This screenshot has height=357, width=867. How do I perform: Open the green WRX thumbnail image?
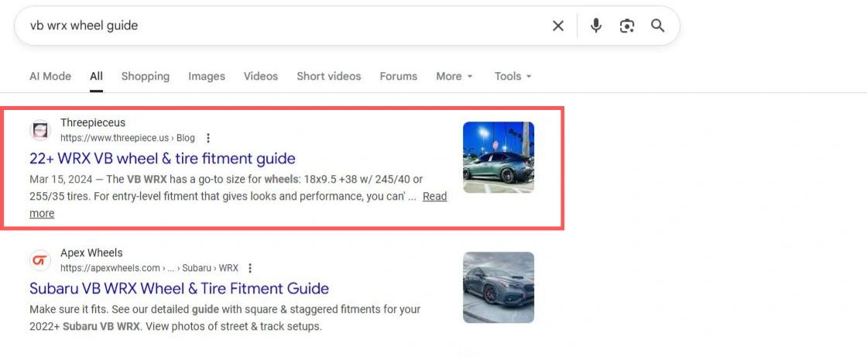point(499,157)
